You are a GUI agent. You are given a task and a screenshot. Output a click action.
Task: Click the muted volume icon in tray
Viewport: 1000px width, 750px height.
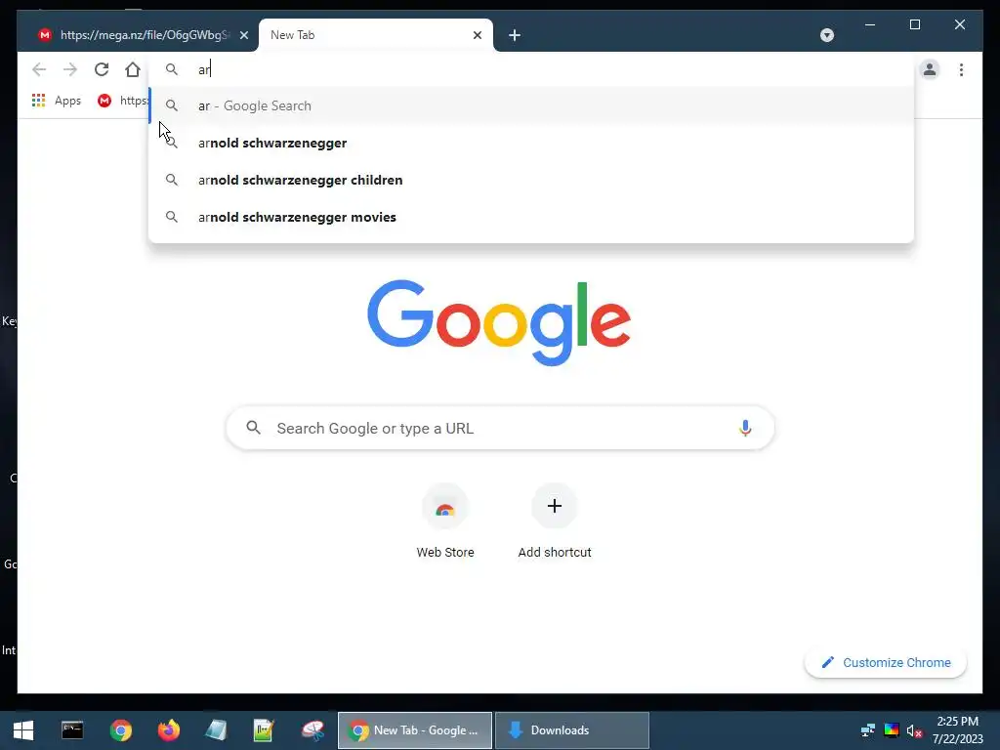pyautogui.click(x=914, y=730)
